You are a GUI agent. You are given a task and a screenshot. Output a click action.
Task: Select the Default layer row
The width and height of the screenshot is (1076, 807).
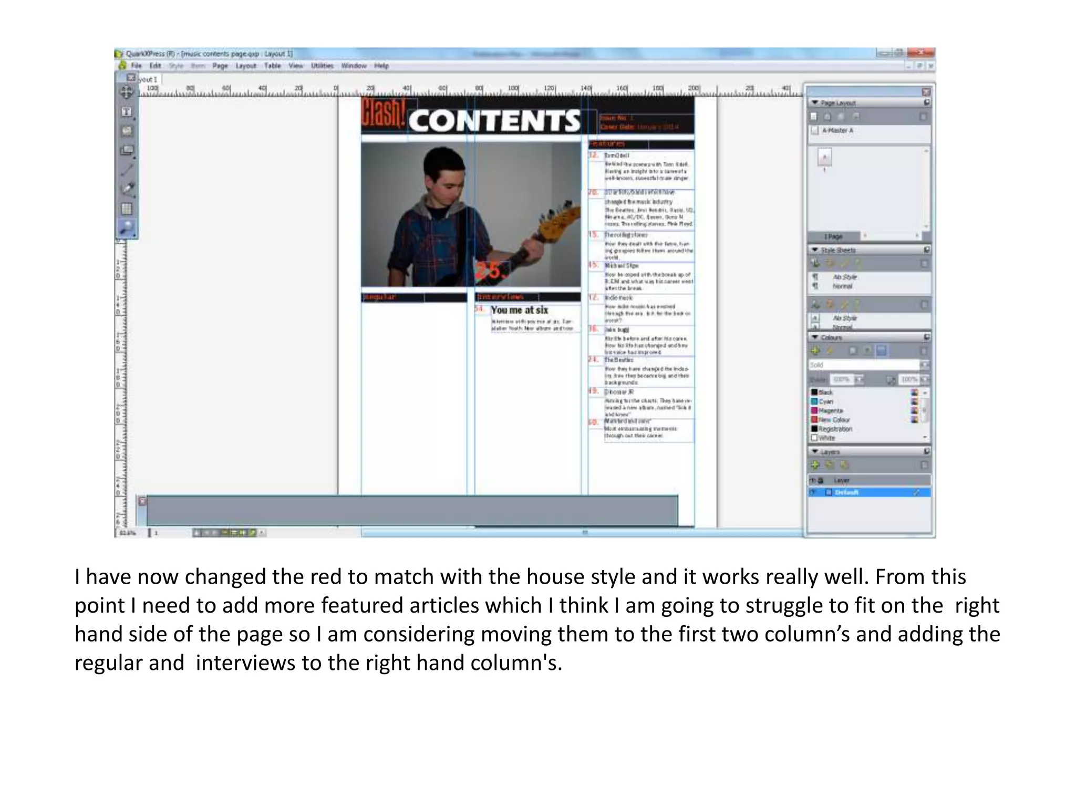(869, 492)
